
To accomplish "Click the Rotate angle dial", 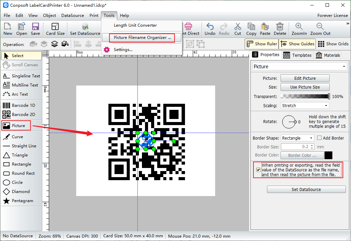I will tap(289, 122).
